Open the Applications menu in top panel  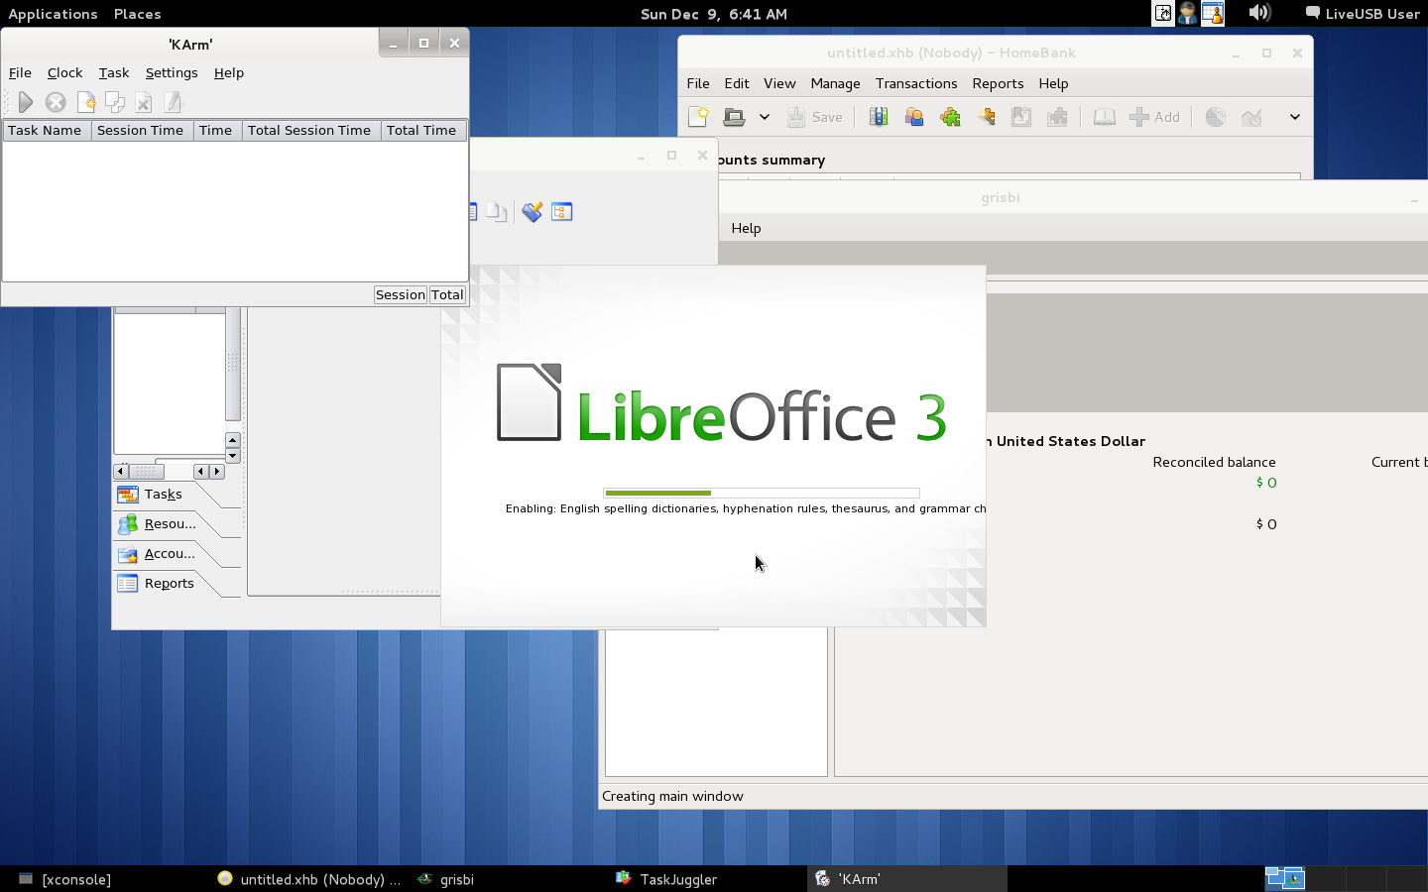coord(53,14)
